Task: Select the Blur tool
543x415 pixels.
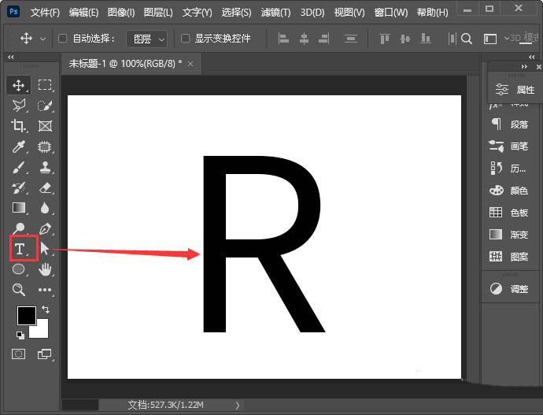Action: [45, 208]
